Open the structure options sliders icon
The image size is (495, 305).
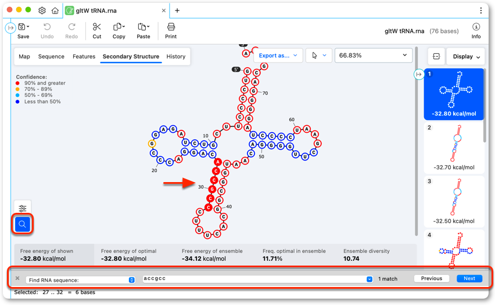coord(23,208)
